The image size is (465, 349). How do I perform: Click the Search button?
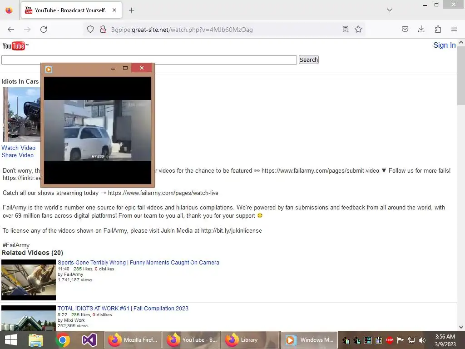click(308, 60)
